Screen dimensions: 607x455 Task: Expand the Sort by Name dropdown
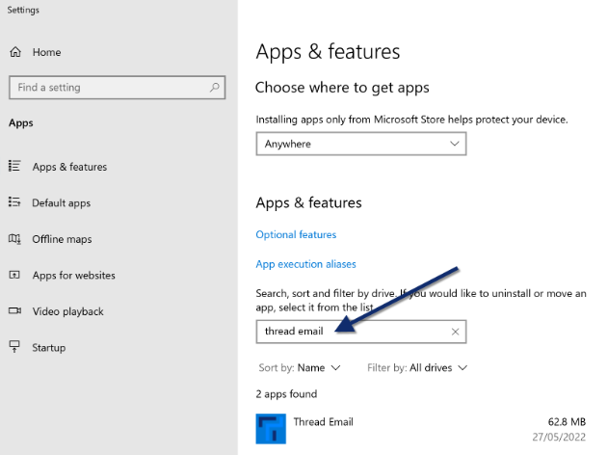(x=300, y=367)
